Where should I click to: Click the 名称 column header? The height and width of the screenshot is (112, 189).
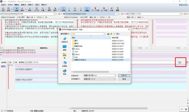click(x=90, y=38)
